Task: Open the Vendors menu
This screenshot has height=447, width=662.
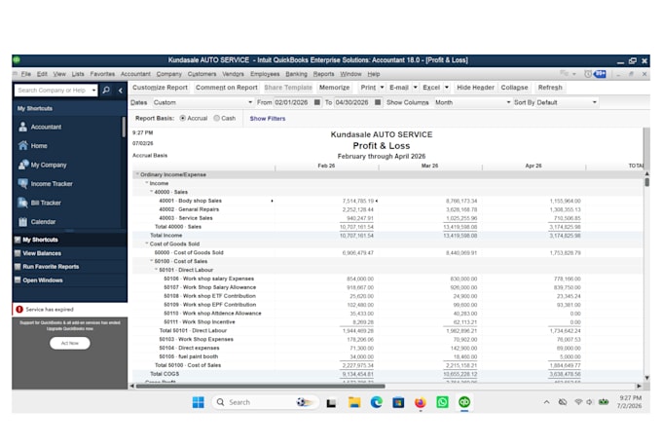Action: click(233, 74)
